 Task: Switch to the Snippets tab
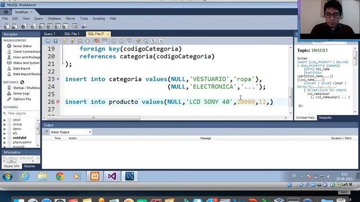[x=325, y=118]
